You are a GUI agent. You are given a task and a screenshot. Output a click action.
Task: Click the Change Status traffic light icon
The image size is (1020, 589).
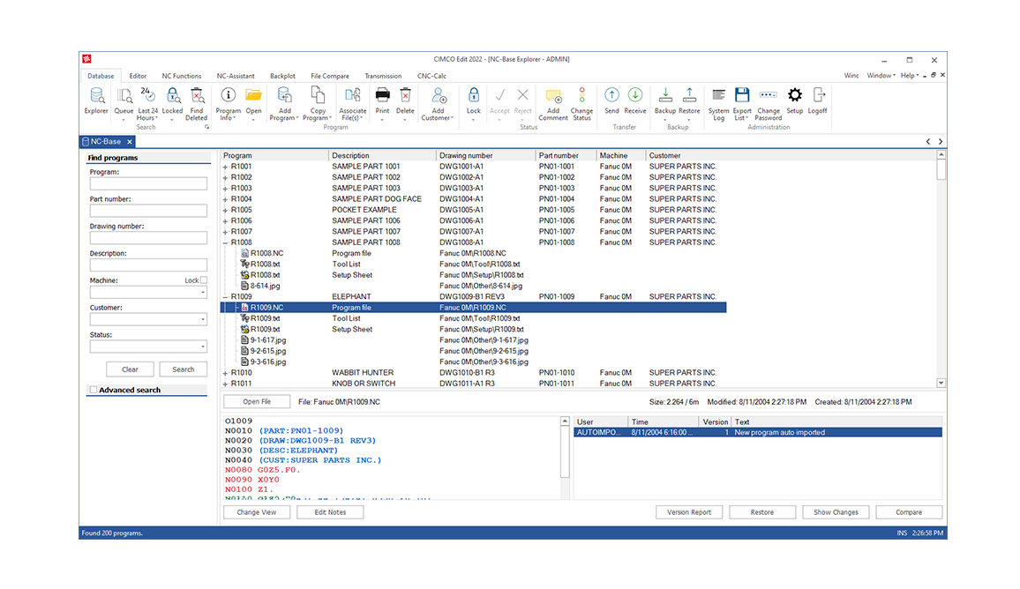tap(581, 95)
